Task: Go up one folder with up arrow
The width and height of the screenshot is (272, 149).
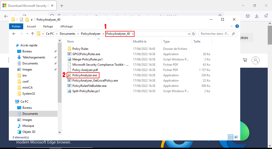Action: point(32,34)
